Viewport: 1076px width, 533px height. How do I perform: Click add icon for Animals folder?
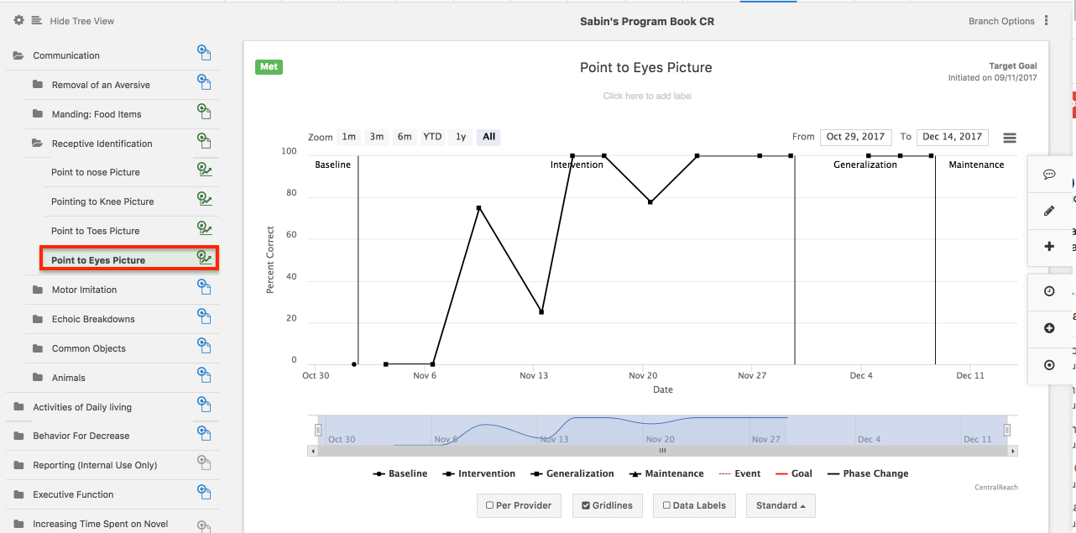pos(203,375)
